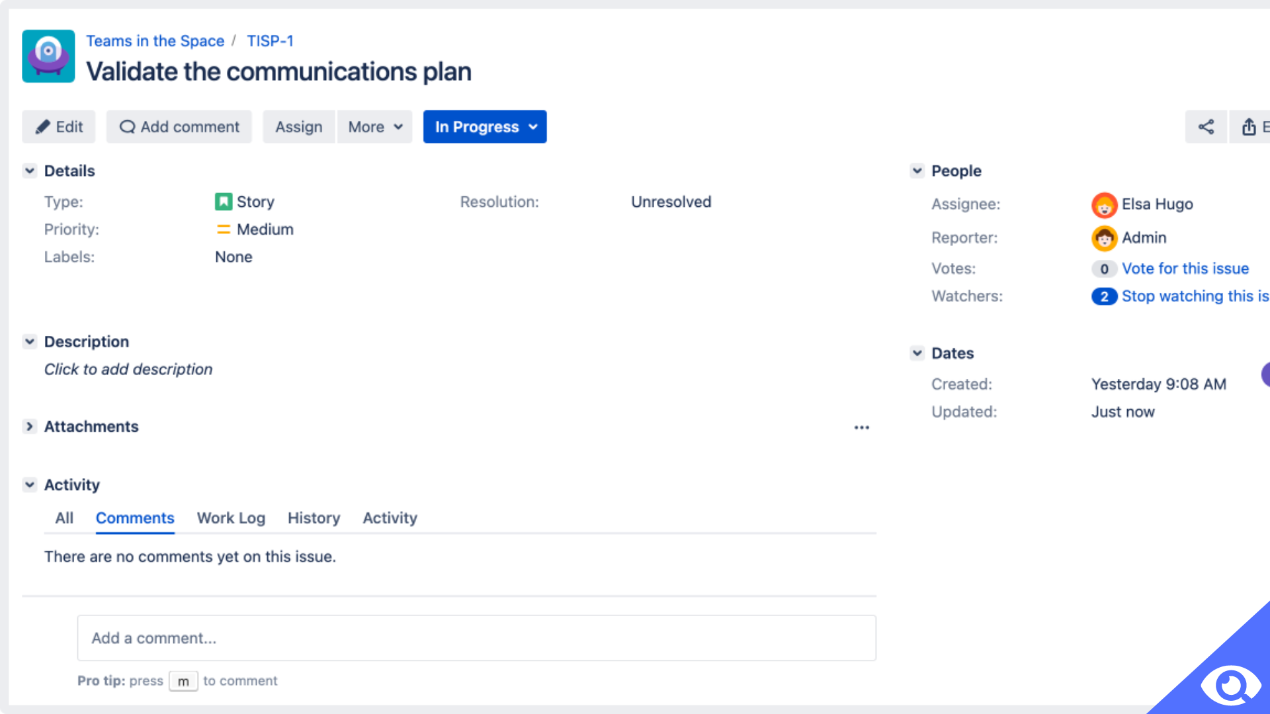
Task: Click the Edit button
Action: [x=60, y=126]
